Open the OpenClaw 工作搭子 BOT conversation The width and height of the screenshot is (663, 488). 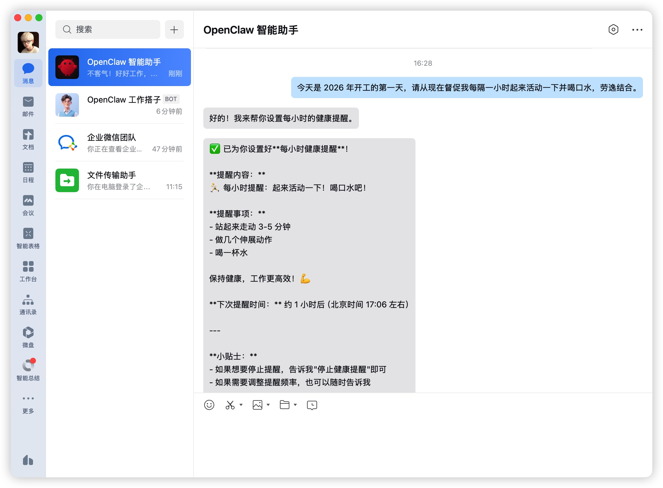point(120,105)
